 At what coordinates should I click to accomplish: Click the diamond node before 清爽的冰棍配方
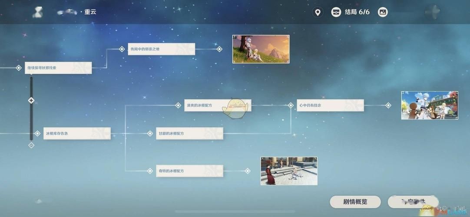178,105
